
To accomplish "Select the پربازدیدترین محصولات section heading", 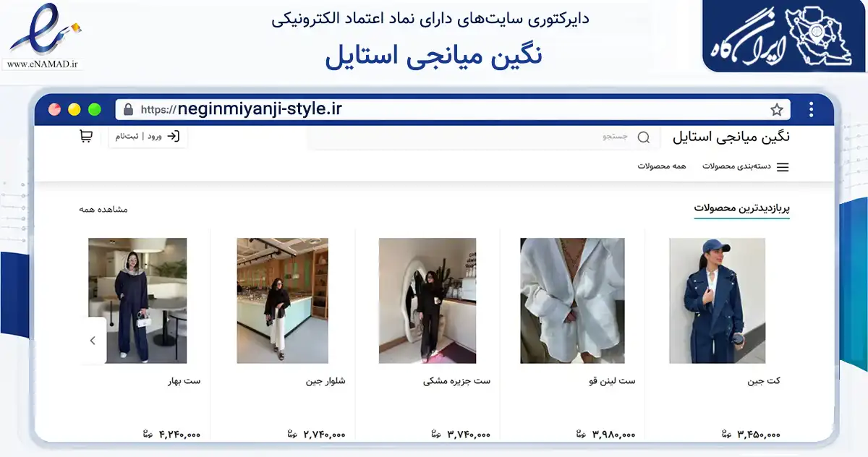I will pyautogui.click(x=741, y=208).
